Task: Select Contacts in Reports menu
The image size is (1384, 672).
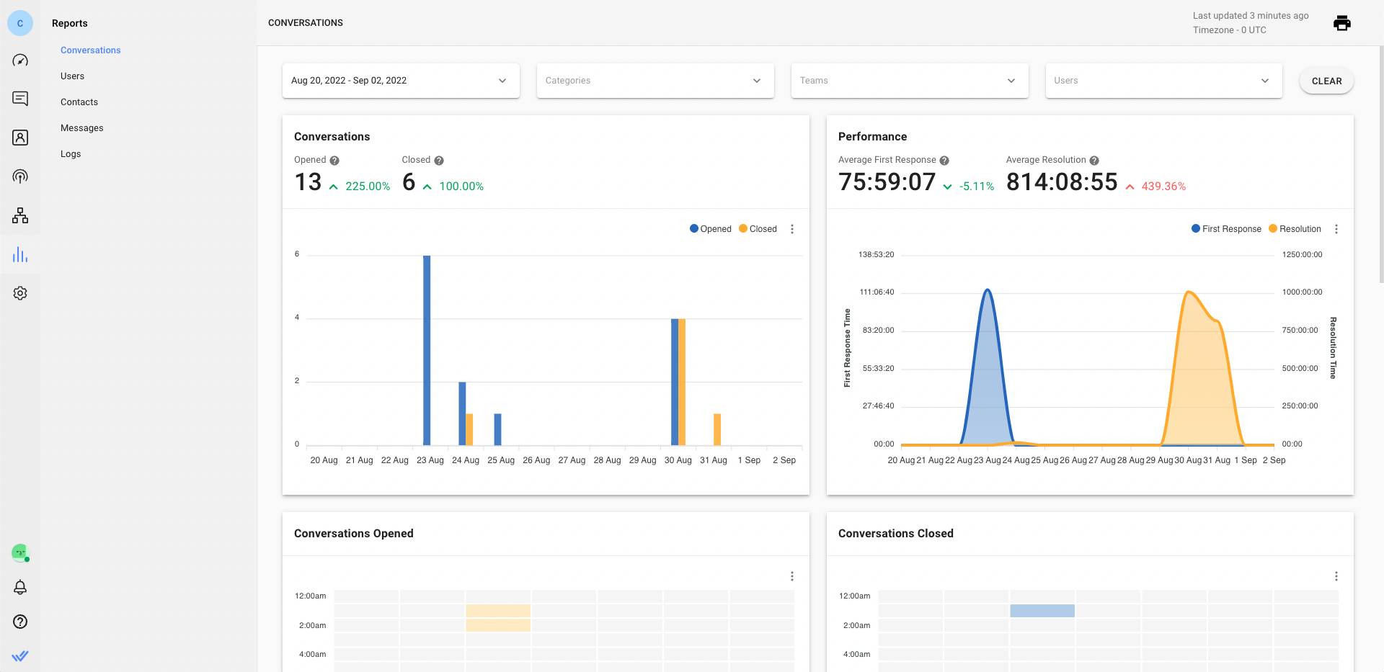Action: [79, 102]
